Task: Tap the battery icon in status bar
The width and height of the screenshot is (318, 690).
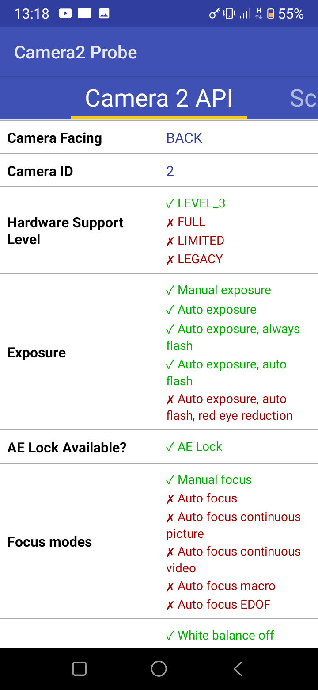Action: click(271, 14)
